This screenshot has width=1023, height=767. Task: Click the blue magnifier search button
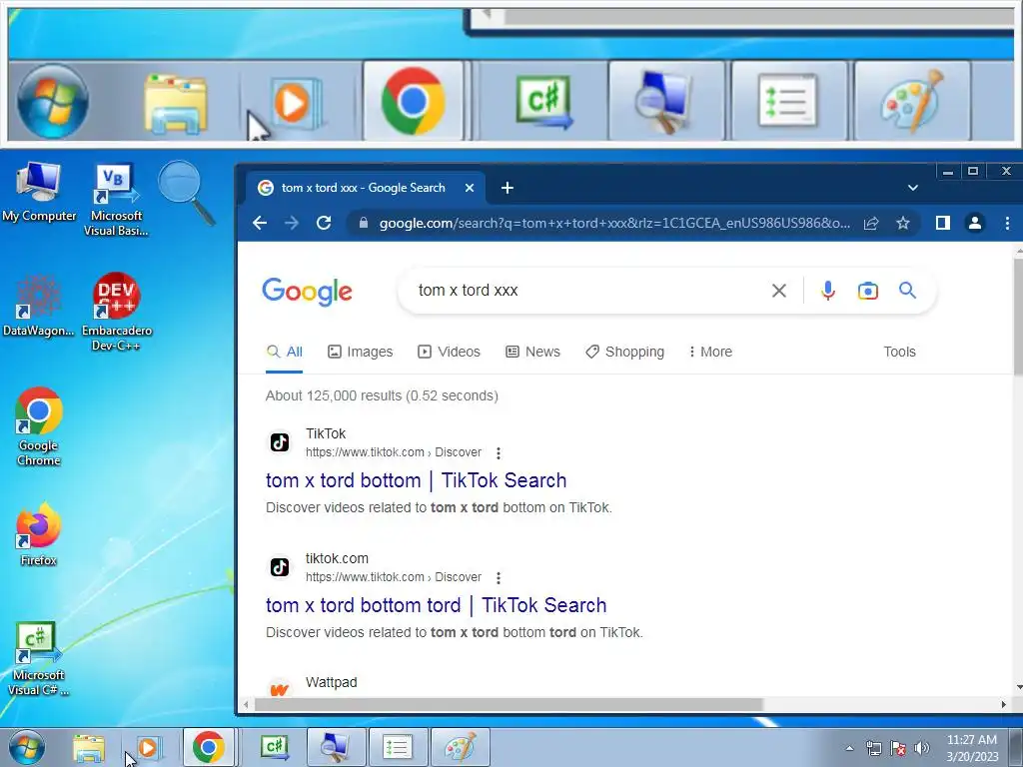coord(907,291)
